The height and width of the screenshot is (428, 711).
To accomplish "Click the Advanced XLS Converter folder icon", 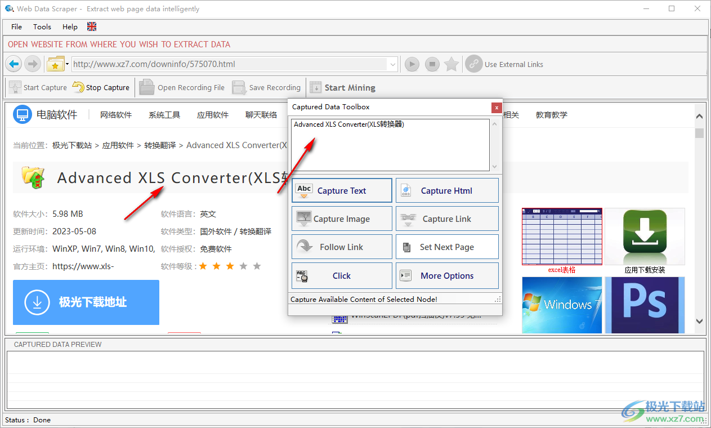I will [33, 177].
